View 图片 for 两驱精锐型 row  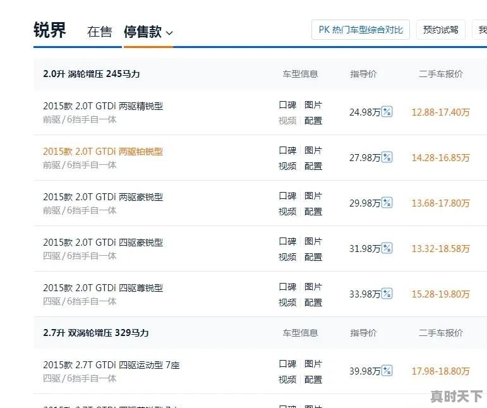(x=313, y=105)
